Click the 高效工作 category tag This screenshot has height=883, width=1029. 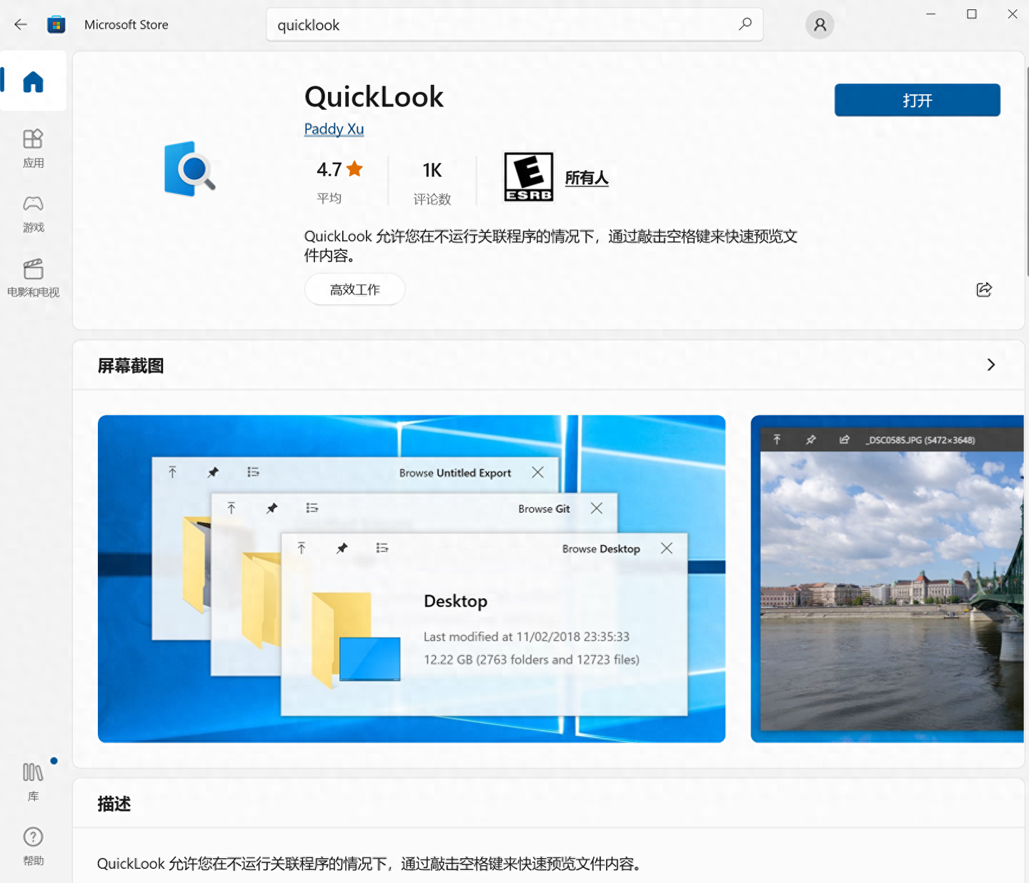coord(354,289)
